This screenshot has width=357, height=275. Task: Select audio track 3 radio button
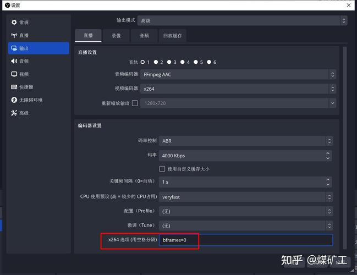(169, 62)
